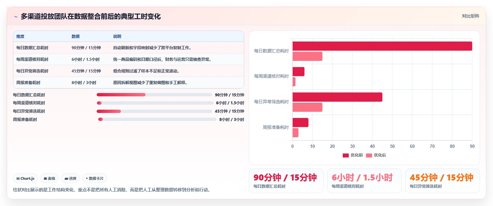Click the 维度 table column header
This screenshot has height=206, width=493.
(20, 36)
